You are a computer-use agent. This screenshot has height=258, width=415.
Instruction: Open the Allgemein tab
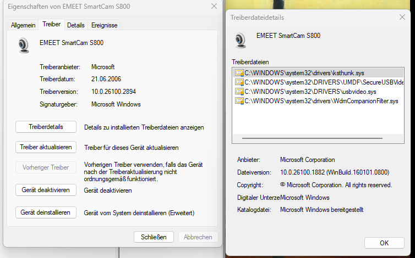point(23,25)
